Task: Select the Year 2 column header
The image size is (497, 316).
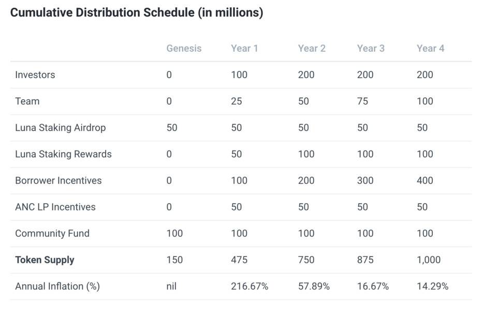Action: tap(312, 49)
